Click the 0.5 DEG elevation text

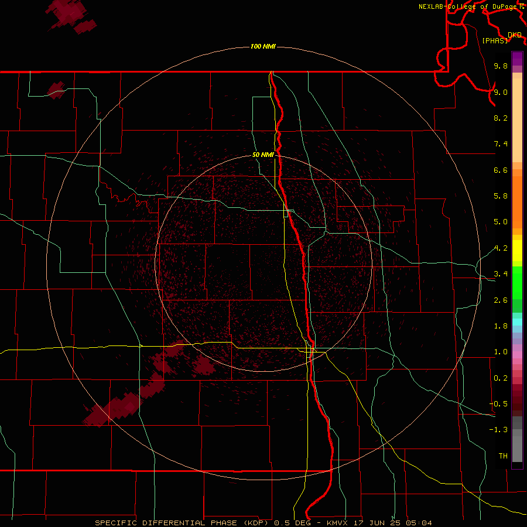tap(293, 523)
